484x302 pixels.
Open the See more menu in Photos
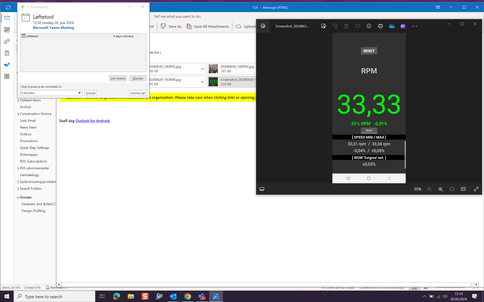[x=414, y=26]
